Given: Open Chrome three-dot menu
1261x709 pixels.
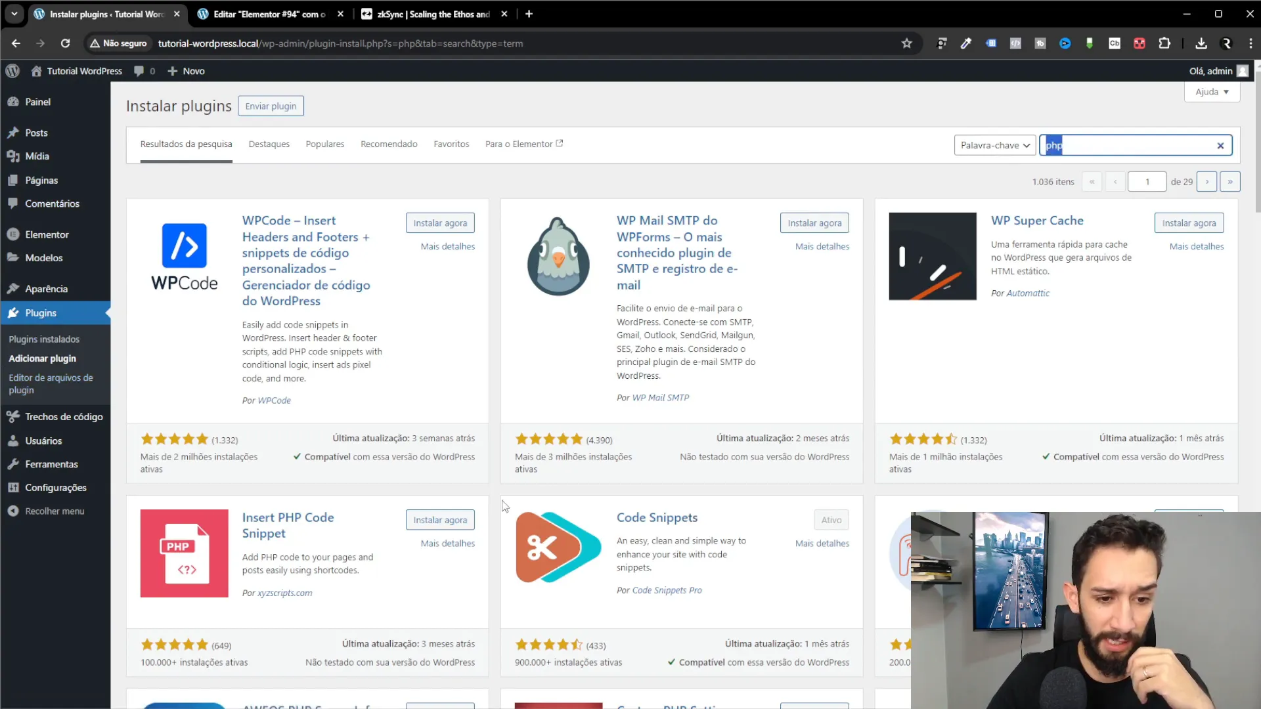Looking at the screenshot, I should (1250, 43).
